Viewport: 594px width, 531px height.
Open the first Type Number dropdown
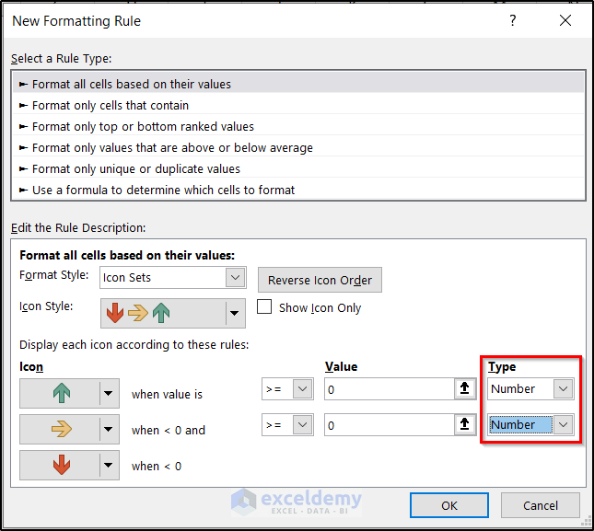coord(563,389)
